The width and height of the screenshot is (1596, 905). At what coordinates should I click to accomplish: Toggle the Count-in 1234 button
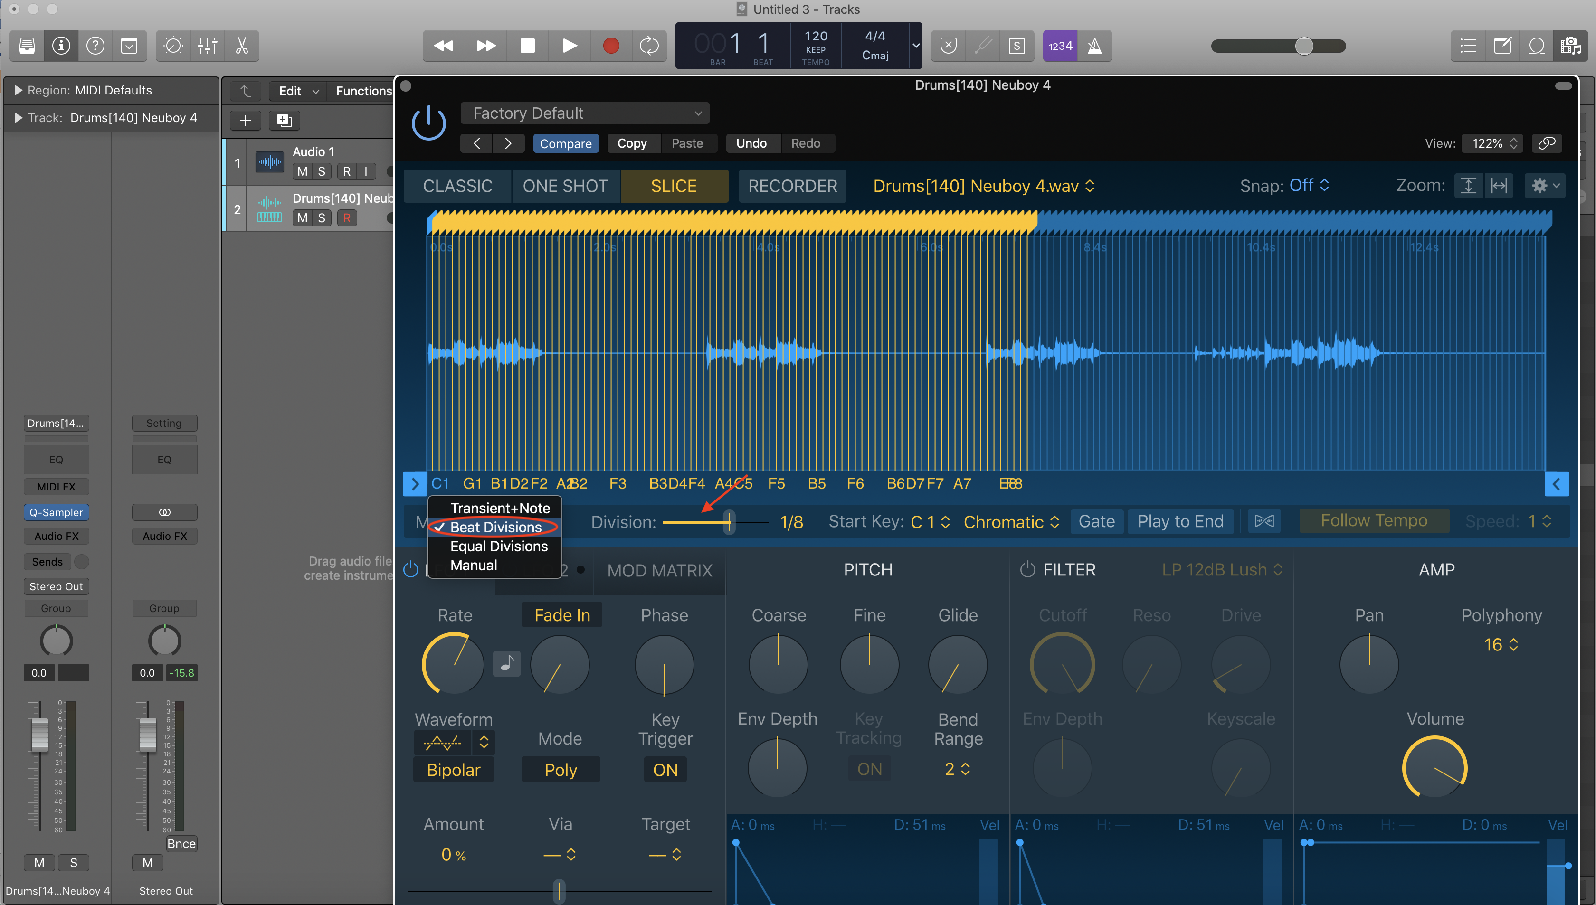[x=1060, y=46]
